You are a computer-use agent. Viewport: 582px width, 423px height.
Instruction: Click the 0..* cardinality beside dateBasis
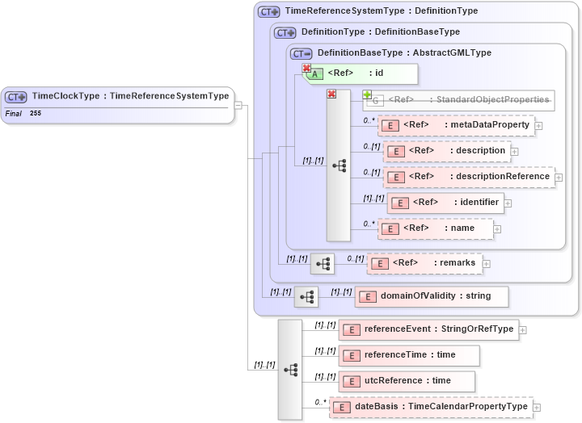(x=320, y=402)
